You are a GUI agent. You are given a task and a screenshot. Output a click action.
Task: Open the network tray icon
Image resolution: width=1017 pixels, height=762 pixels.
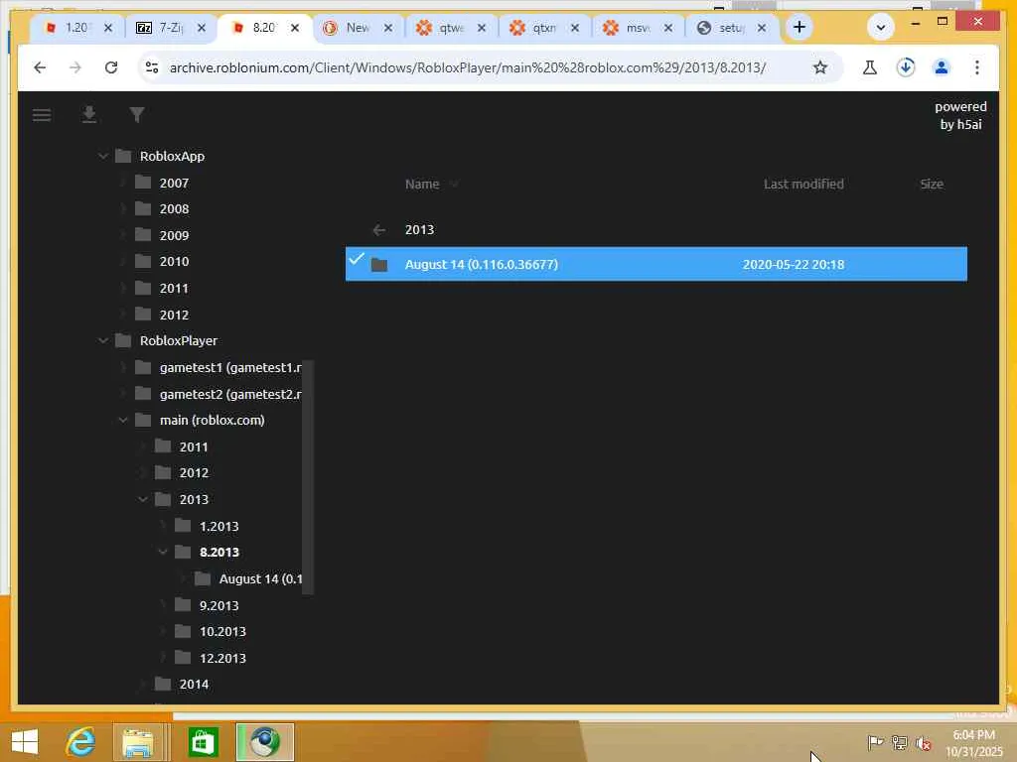point(899,742)
